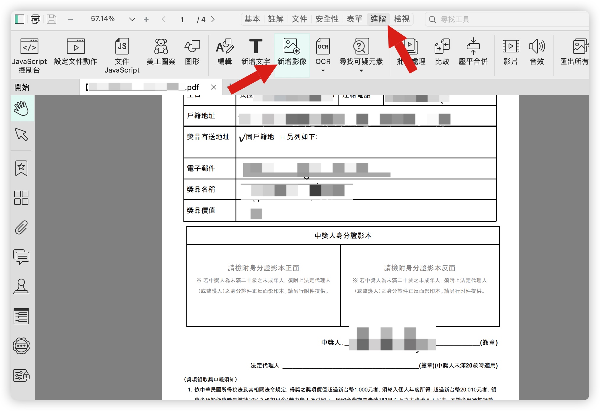Open the comments panel
Screen dimensions: 600x411
21,257
